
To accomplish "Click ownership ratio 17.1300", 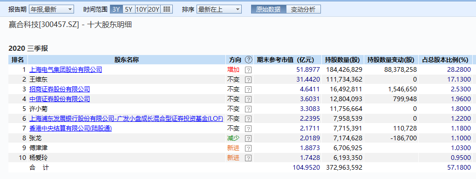I will click(459, 80).
